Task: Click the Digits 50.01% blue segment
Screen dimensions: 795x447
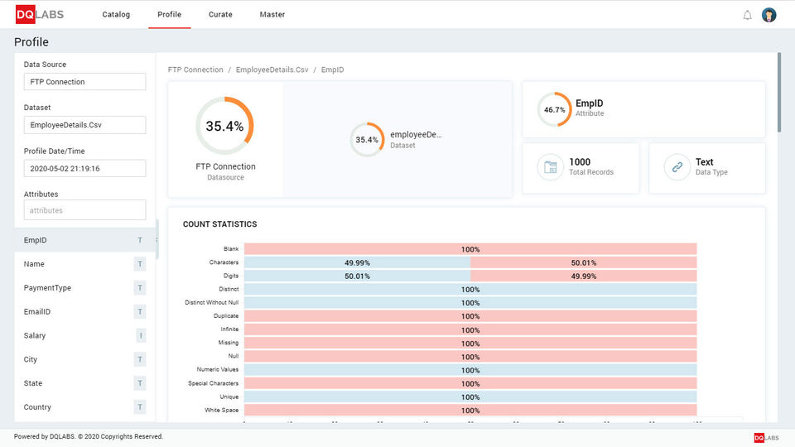Action: (358, 276)
